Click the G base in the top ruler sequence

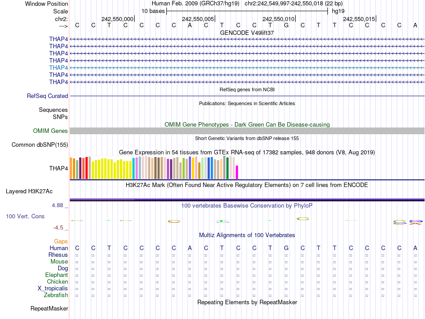(286, 26)
